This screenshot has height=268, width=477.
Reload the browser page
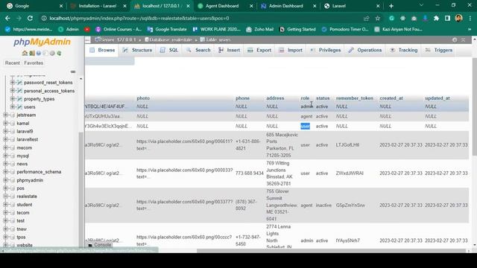click(x=30, y=18)
